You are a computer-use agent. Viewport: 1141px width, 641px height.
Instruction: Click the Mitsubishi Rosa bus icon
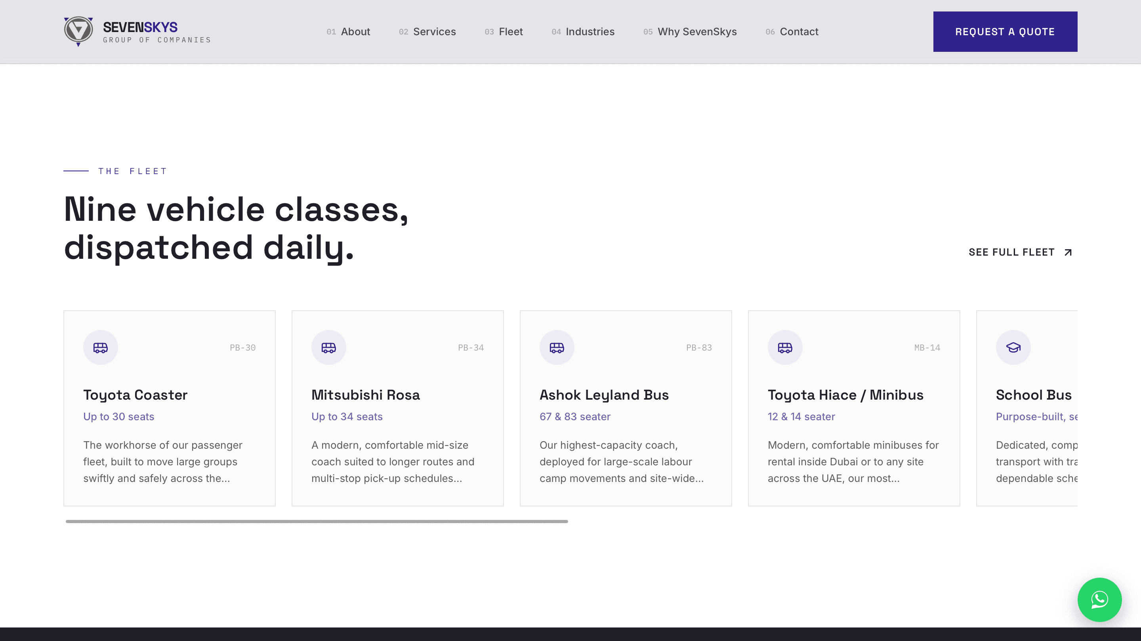click(x=329, y=347)
